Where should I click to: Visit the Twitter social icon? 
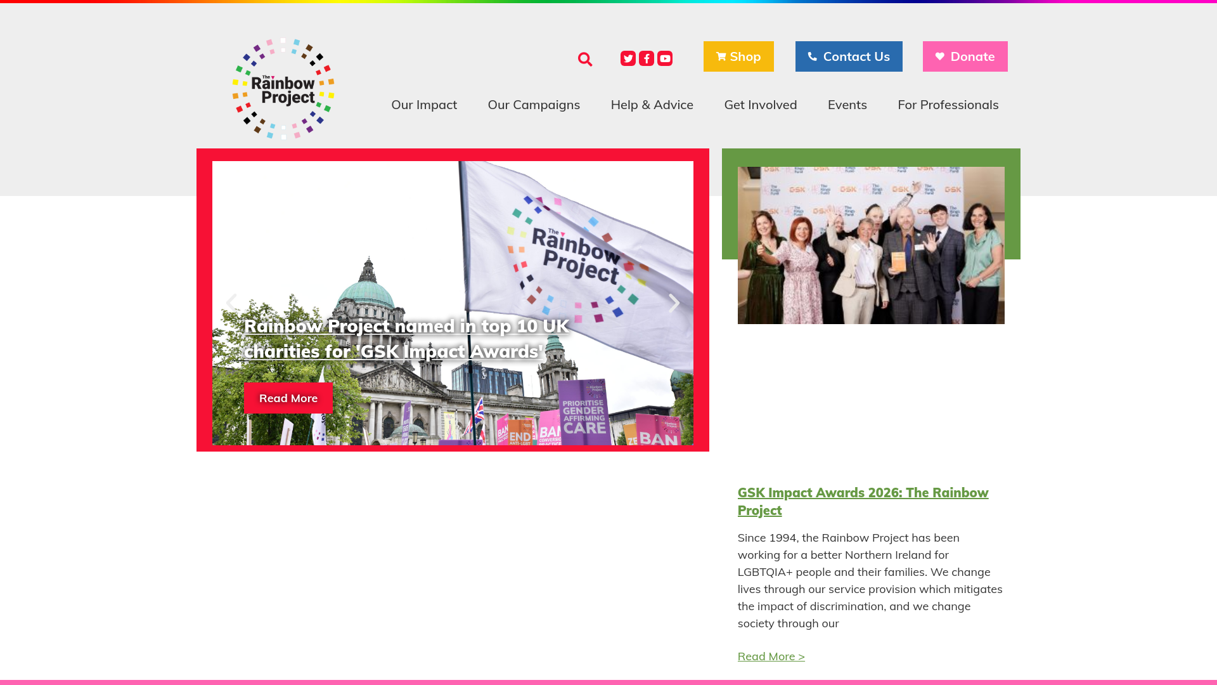tap(628, 58)
